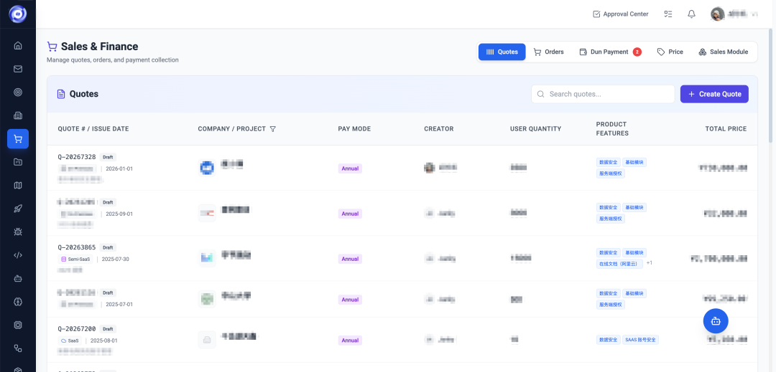Open the bug icon in sidebar
The image size is (776, 372).
18,232
